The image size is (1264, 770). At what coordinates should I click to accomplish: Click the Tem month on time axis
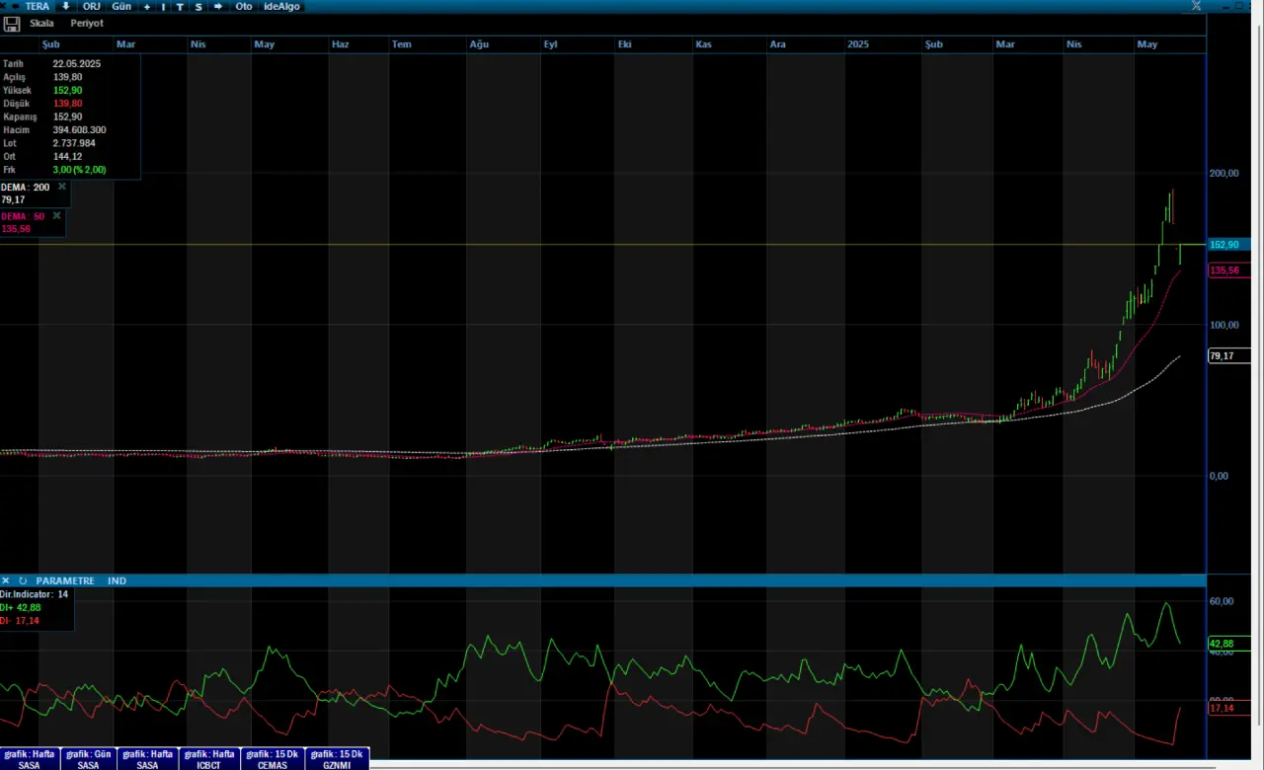[402, 44]
